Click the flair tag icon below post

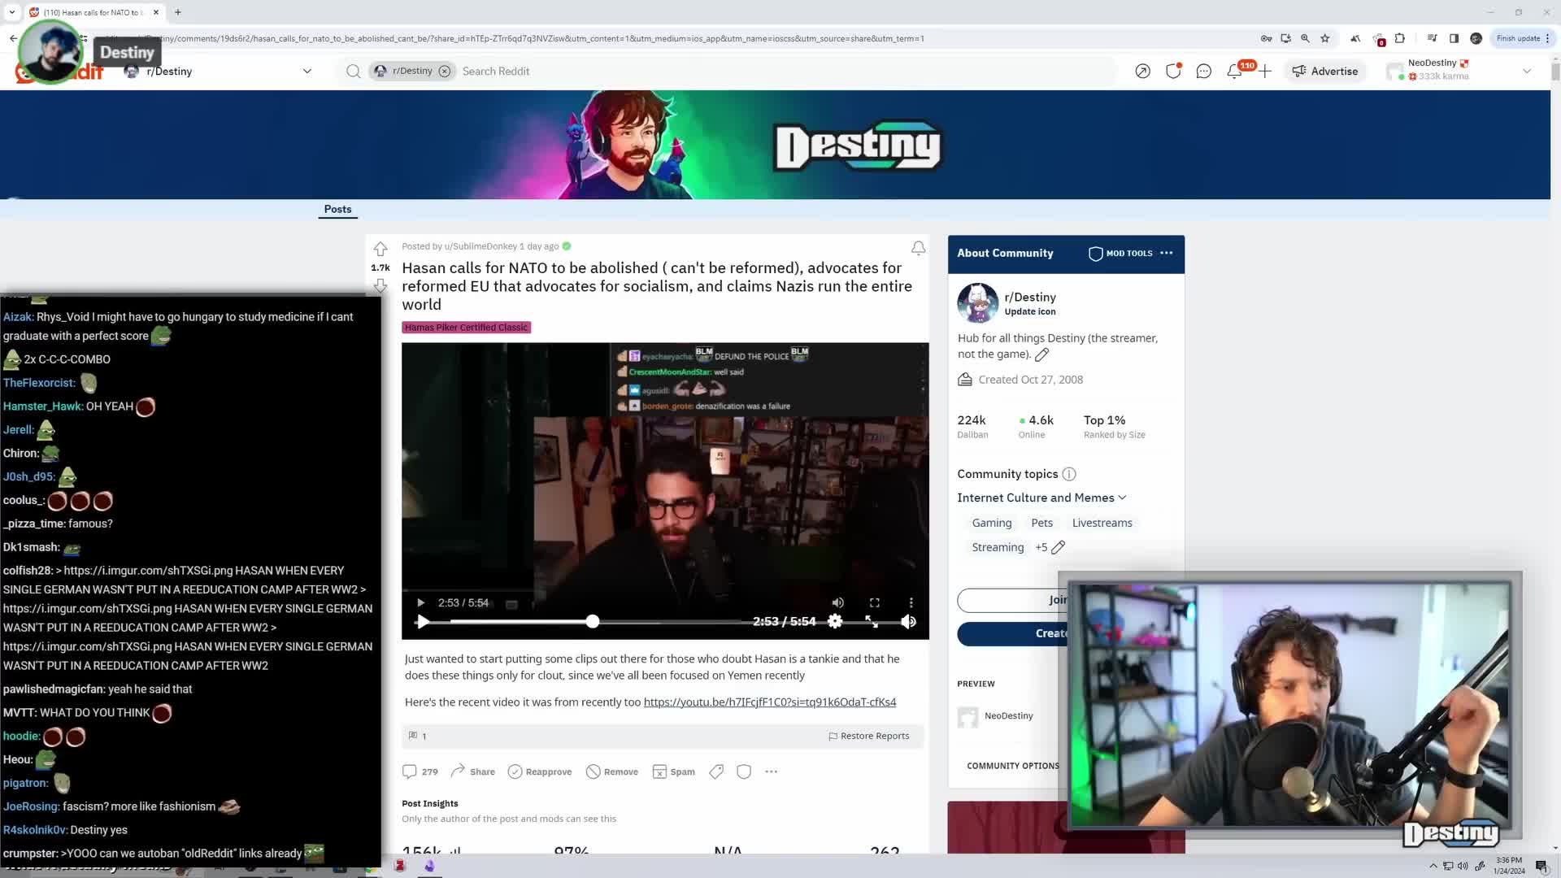[x=716, y=772]
